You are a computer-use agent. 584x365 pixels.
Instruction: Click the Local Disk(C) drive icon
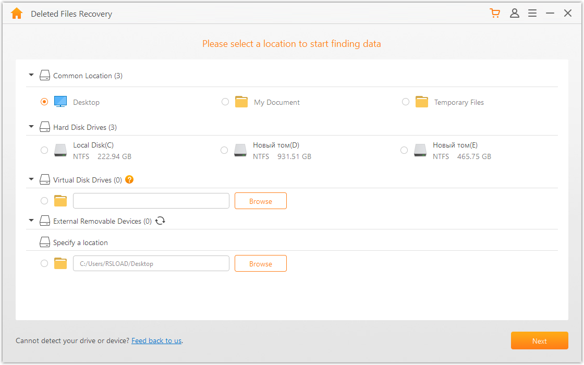point(60,150)
